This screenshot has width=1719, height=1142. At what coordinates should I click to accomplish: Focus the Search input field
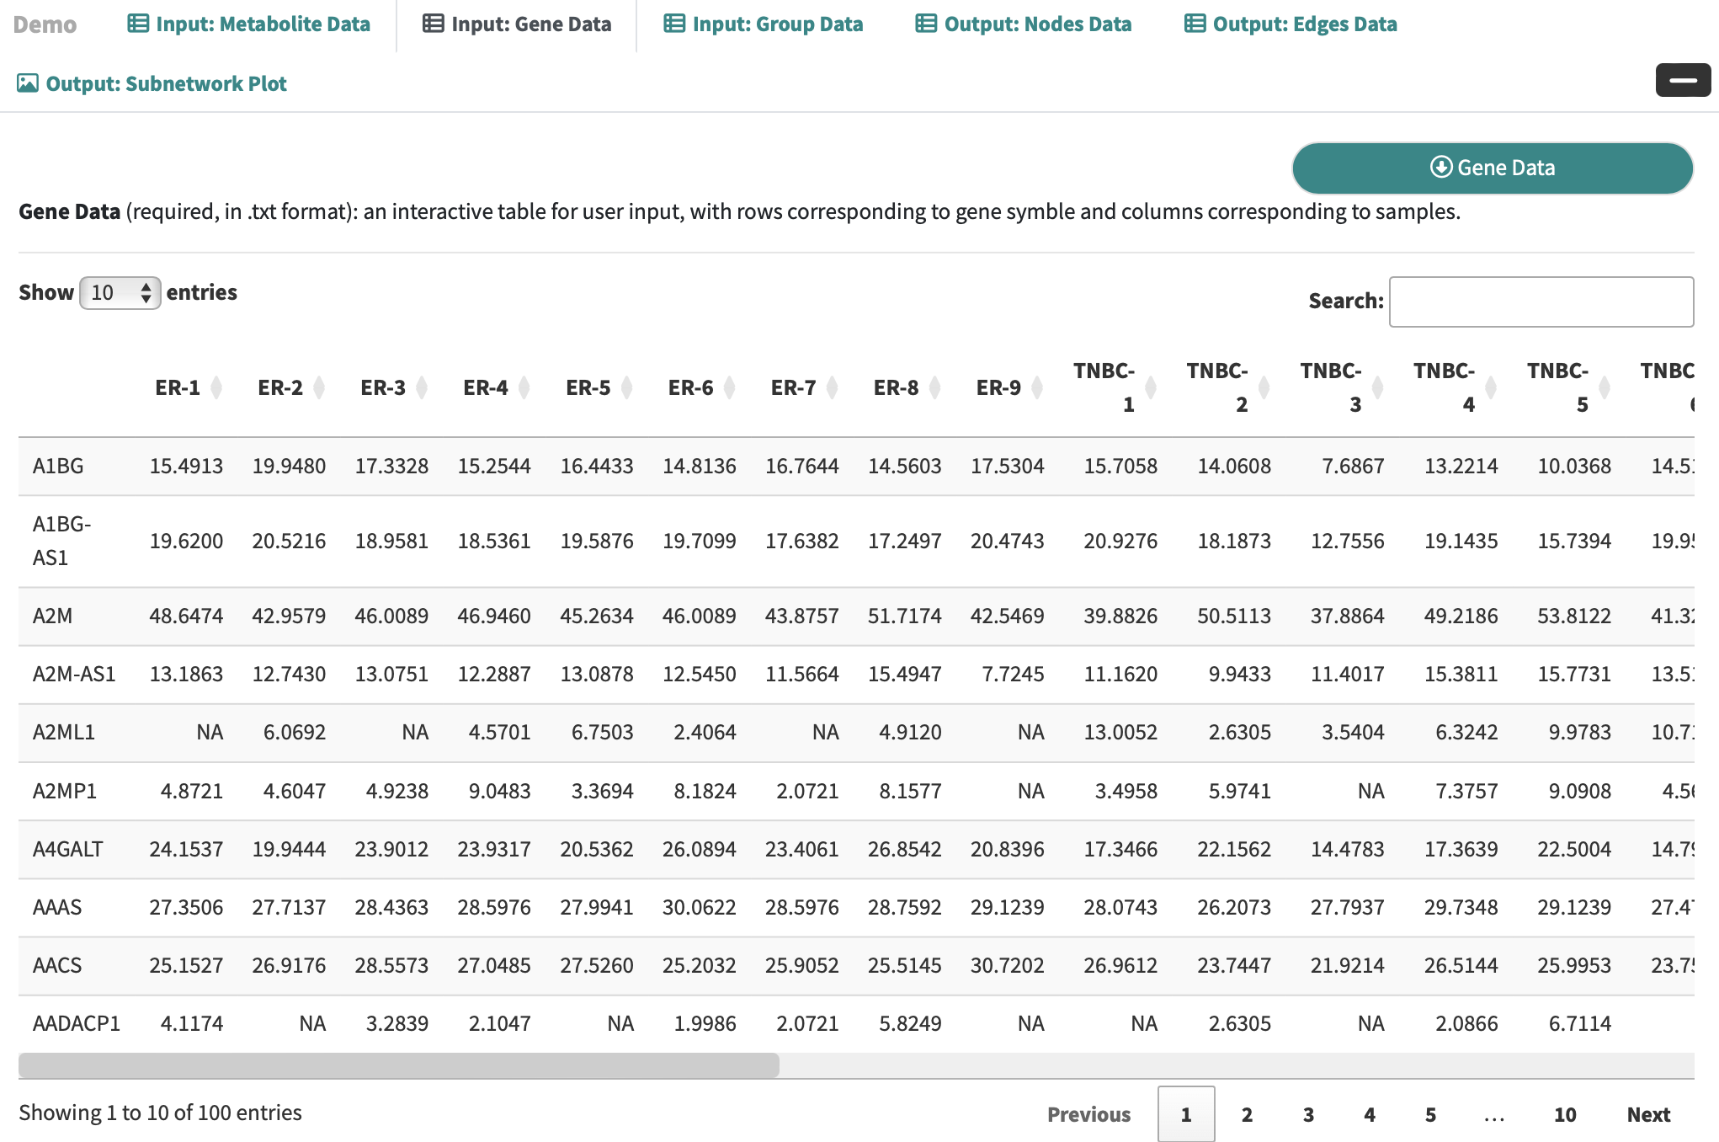[1541, 302]
